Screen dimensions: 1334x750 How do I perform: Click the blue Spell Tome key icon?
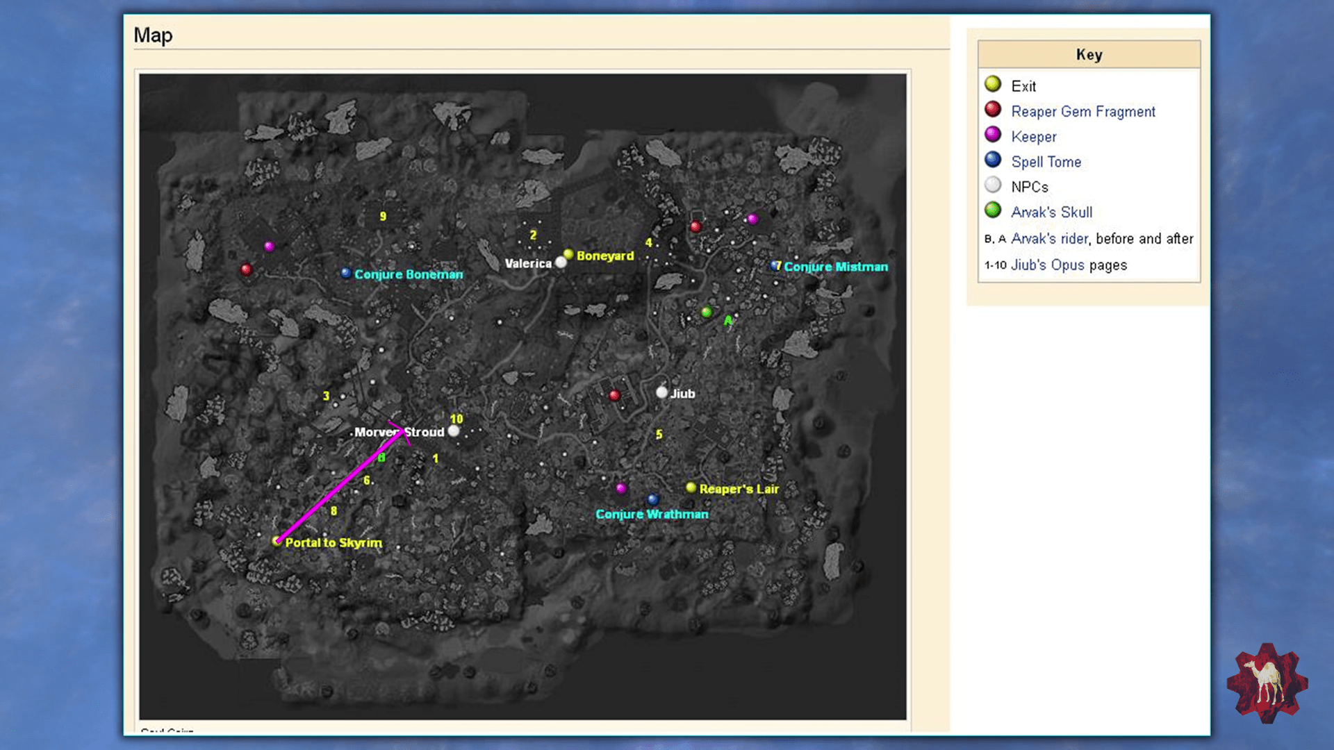(x=993, y=160)
